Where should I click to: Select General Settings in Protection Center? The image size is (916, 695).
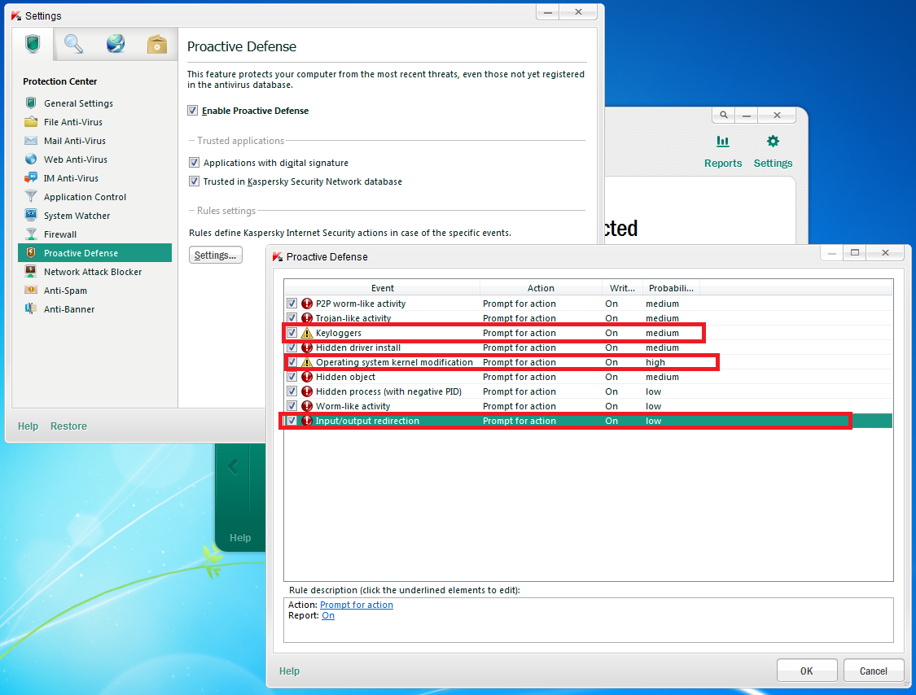(x=78, y=103)
